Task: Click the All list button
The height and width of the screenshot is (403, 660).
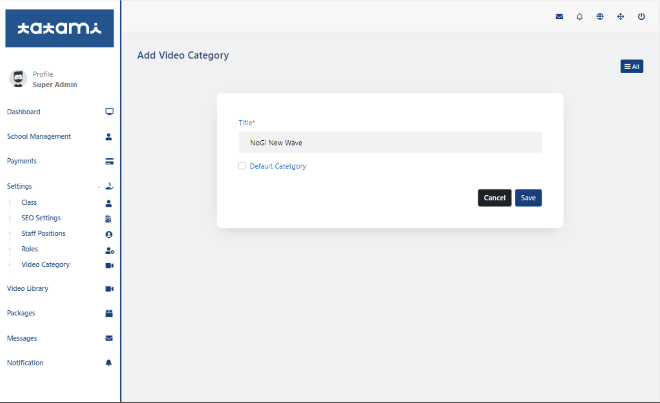Action: click(631, 67)
